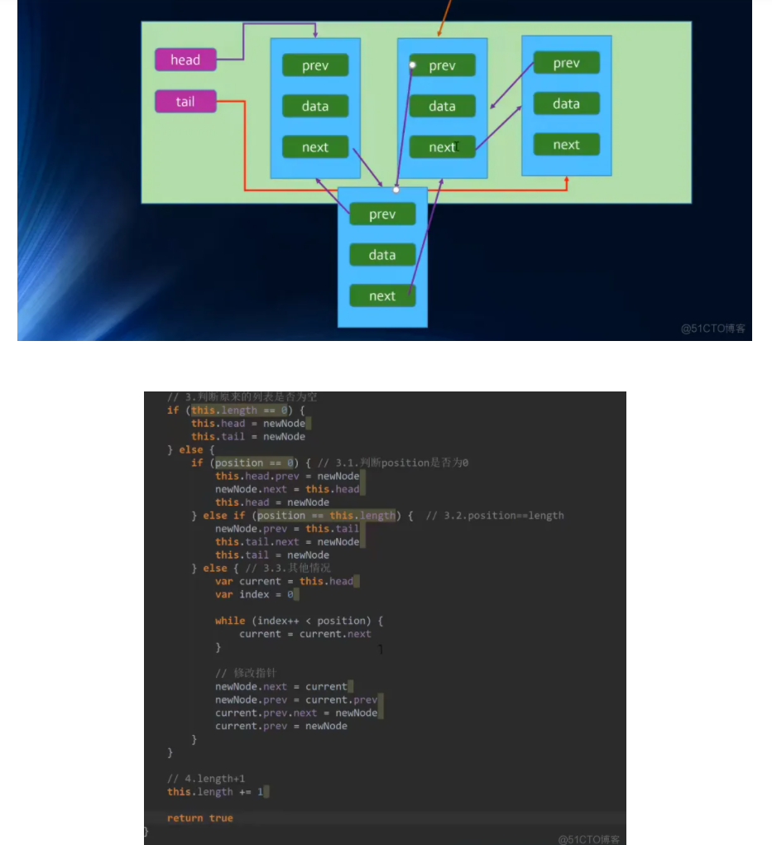Screen dimensions: 772x845
Task: Click prev box in rightmost node
Action: click(566, 63)
